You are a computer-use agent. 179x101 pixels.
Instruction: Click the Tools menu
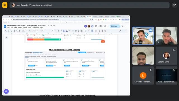point(30,27)
